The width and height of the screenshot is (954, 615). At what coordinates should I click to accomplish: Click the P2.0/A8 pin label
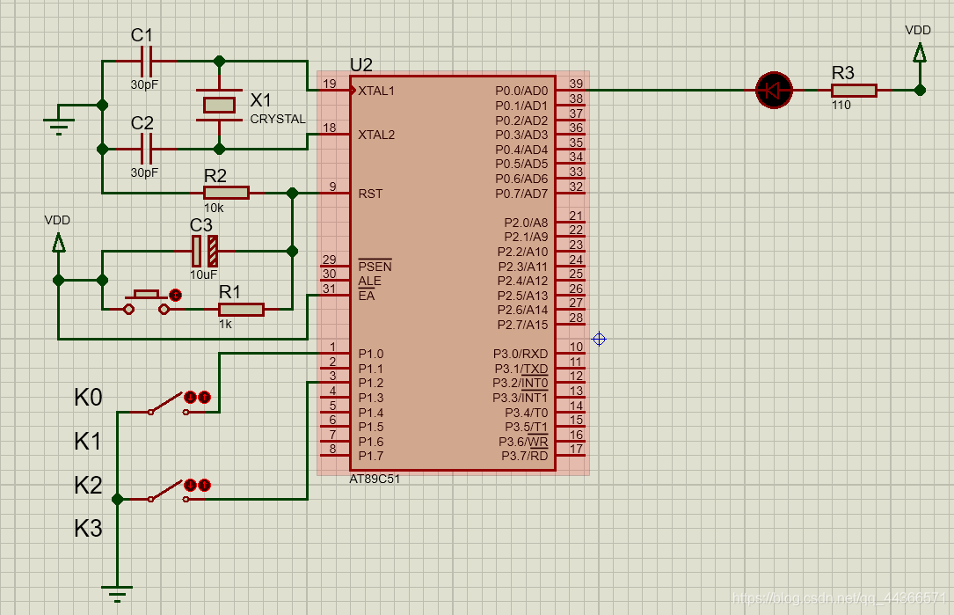526,223
